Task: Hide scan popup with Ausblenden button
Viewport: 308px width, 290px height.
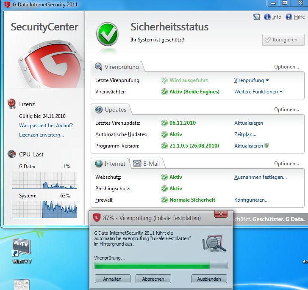Action: (x=209, y=279)
